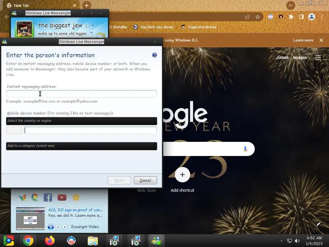Open Windows Live Messenger taskbar icon

(x=156, y=241)
